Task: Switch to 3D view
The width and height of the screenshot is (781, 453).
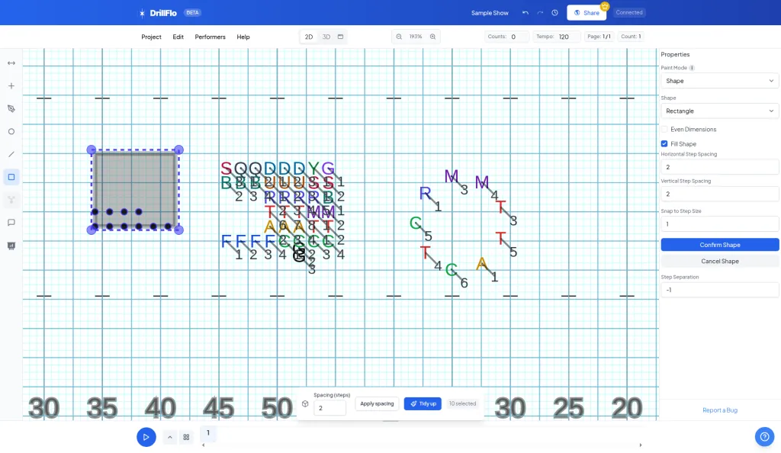Action: 326,37
